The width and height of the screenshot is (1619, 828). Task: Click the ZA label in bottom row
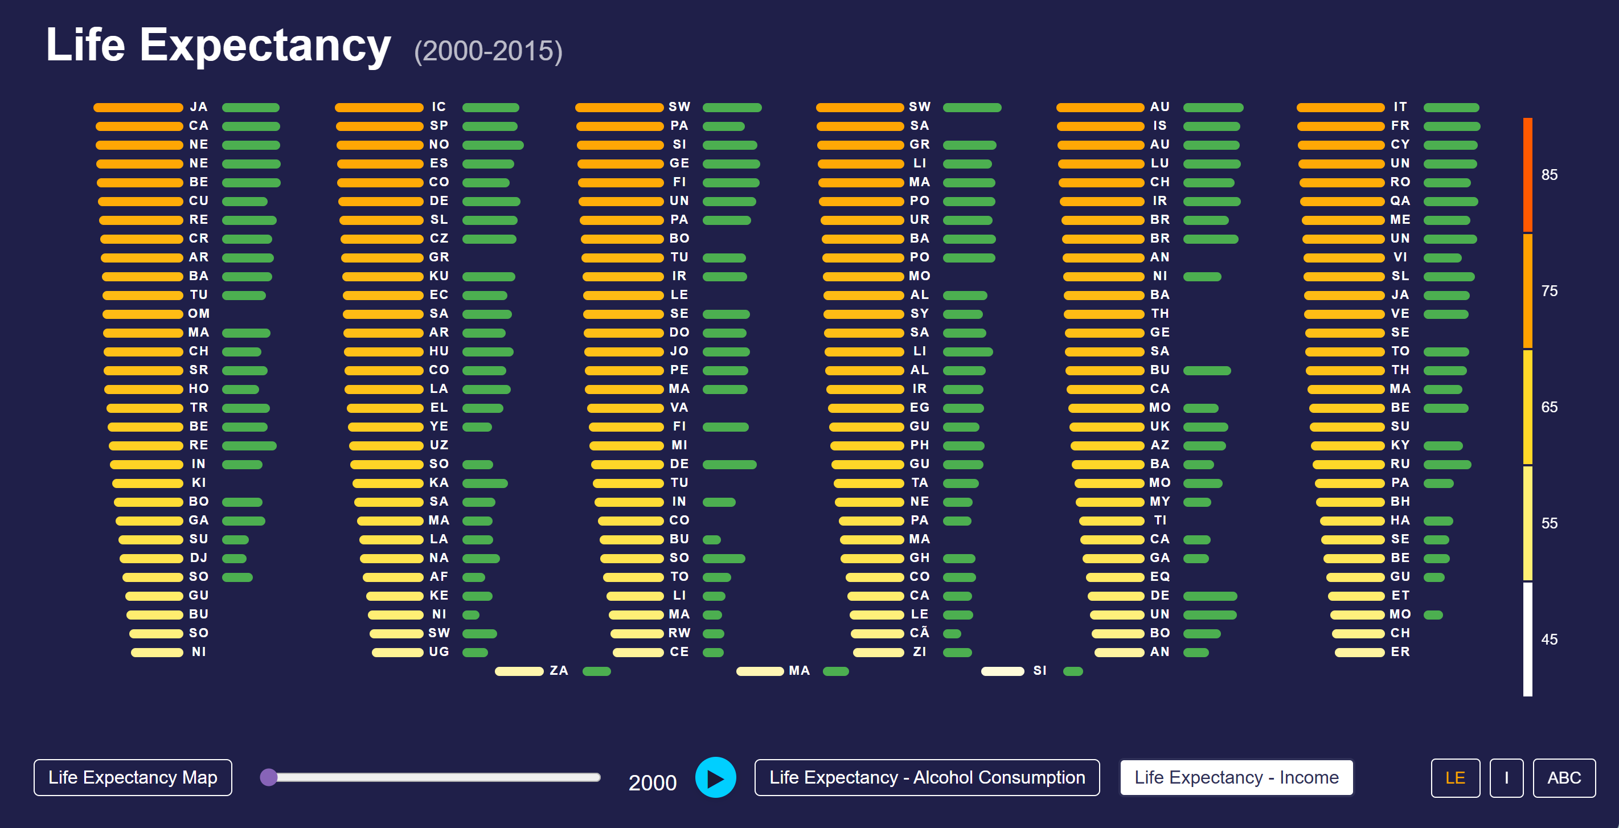559,671
